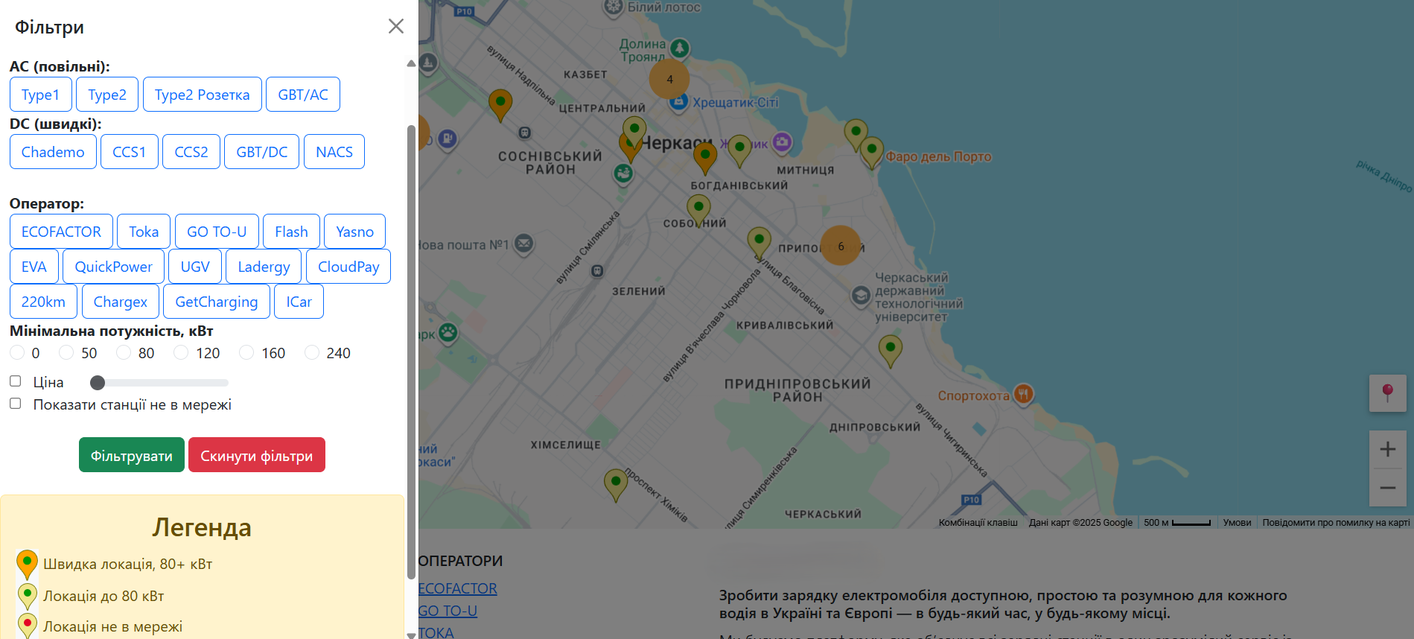Select the charger pin south of the university
Image resolution: width=1414 pixels, height=639 pixels.
(891, 351)
